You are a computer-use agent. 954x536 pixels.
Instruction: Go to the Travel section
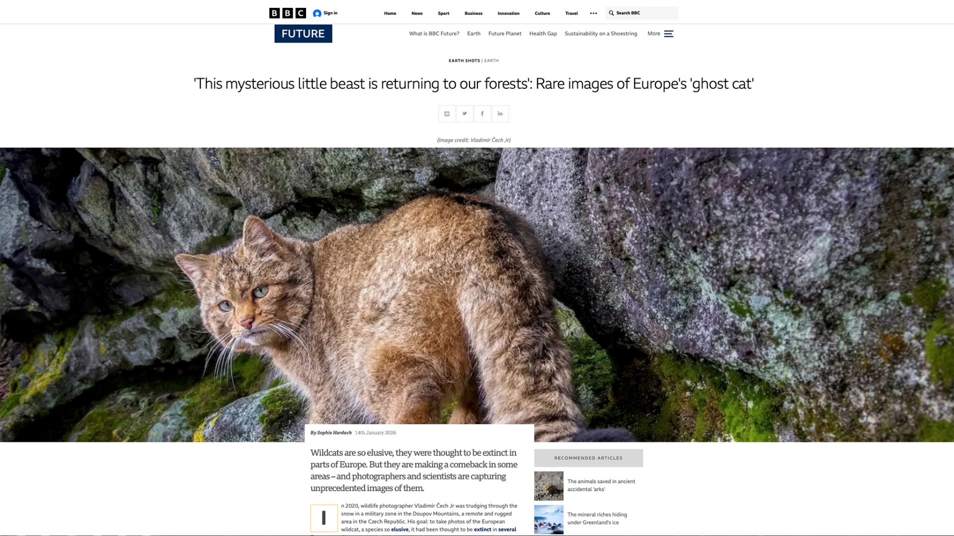coord(571,13)
